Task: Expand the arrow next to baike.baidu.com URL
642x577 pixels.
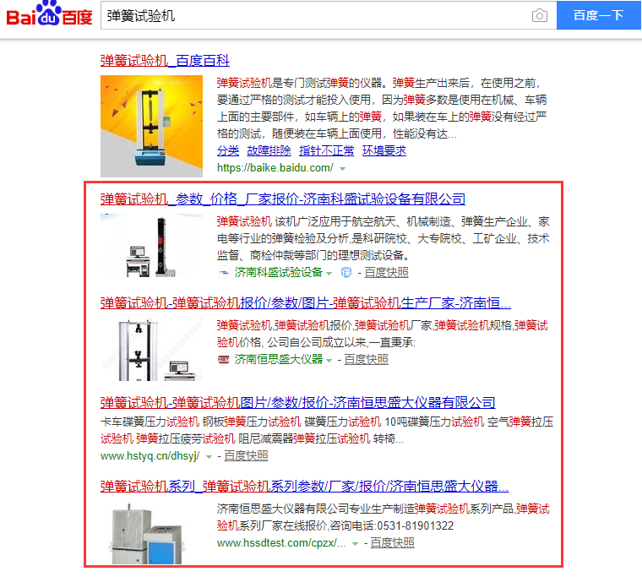Action: coord(343,169)
